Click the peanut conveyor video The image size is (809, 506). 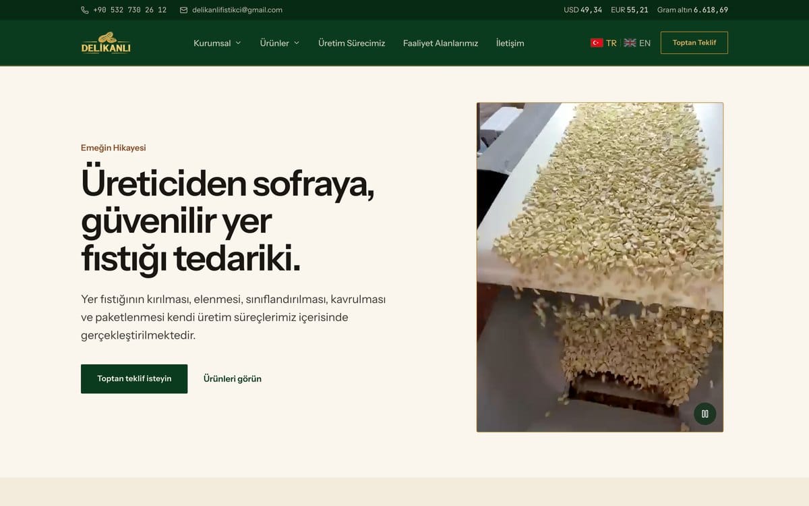coord(600,267)
